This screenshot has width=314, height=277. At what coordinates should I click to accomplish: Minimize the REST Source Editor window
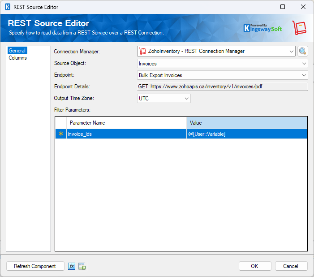point(262,7)
